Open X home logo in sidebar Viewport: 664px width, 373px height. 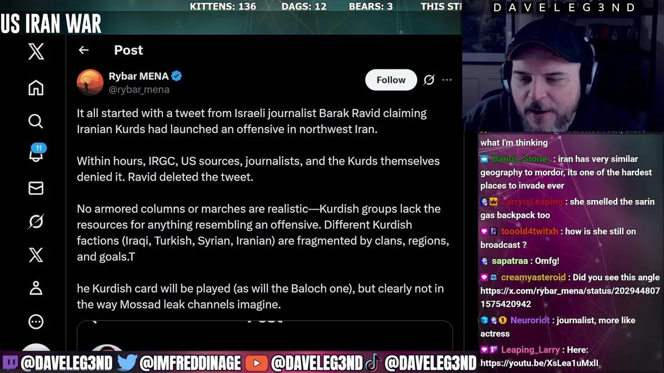(36, 51)
